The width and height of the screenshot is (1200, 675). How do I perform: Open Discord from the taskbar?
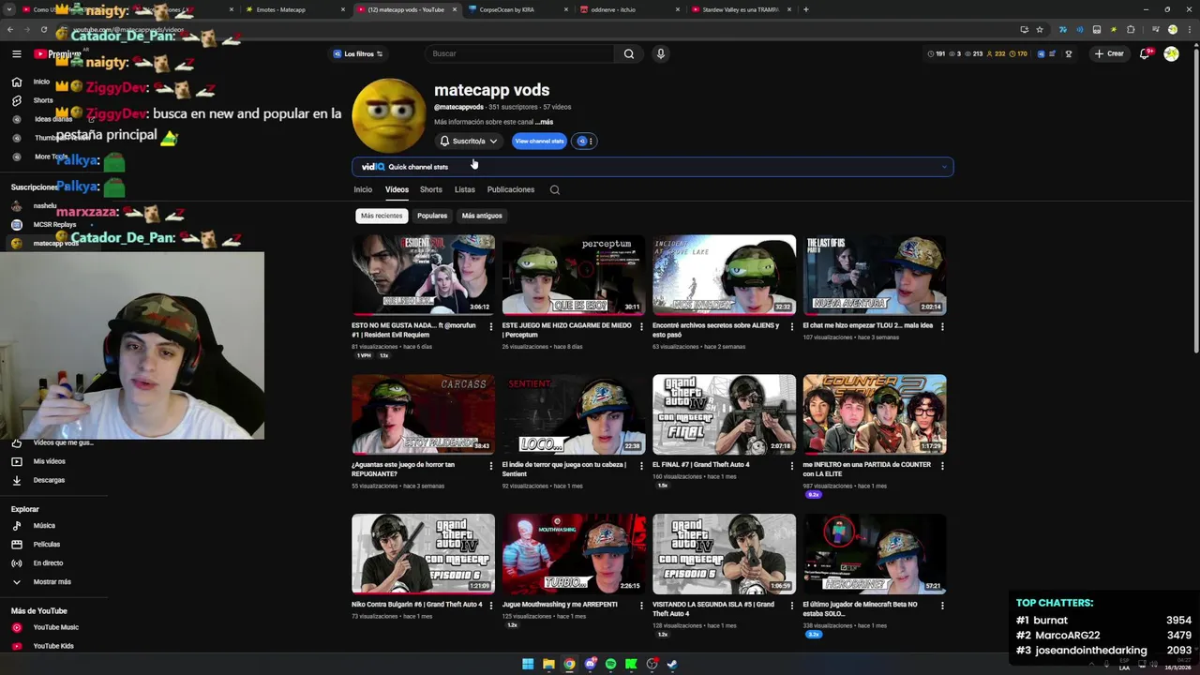tap(590, 664)
